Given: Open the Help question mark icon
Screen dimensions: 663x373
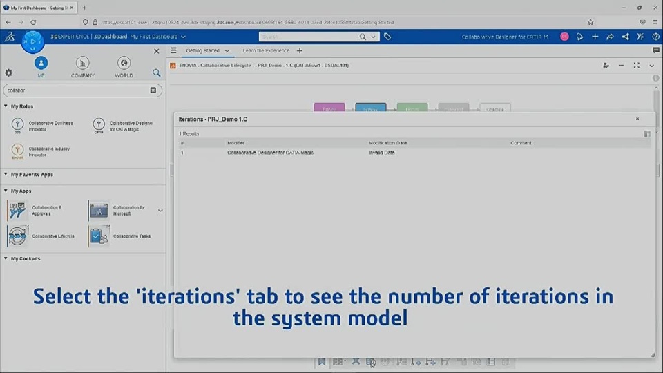Looking at the screenshot, I should [x=656, y=37].
